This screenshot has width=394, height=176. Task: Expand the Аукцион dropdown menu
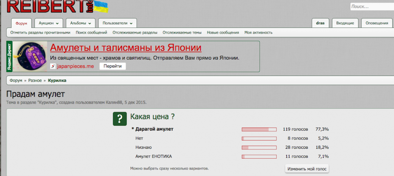49,23
